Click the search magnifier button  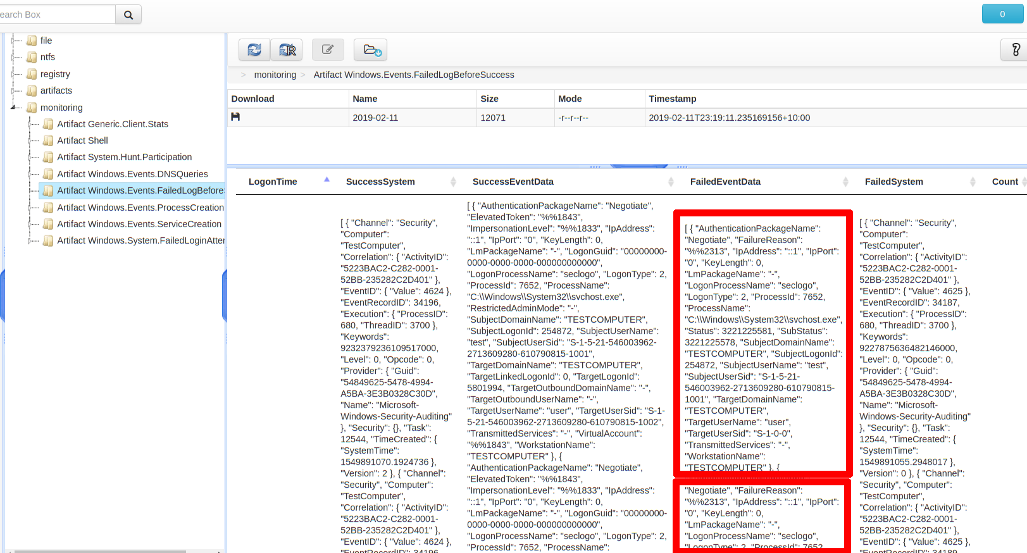point(128,15)
